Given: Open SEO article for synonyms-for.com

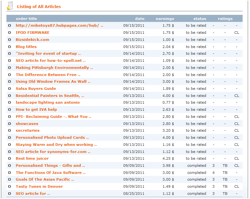Looking at the screenshot, I should tap(53, 152).
